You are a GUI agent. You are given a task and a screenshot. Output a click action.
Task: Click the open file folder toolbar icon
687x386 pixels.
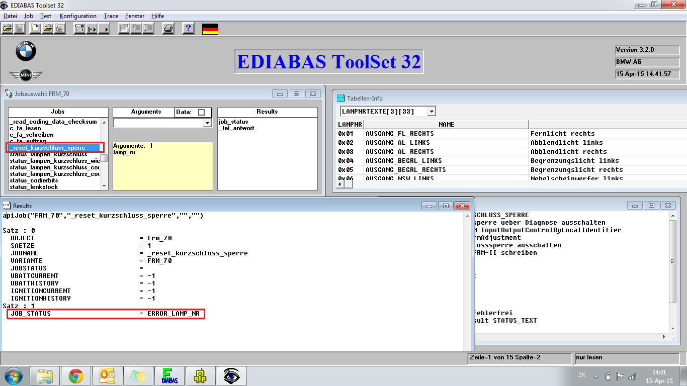pyautogui.click(x=8, y=29)
